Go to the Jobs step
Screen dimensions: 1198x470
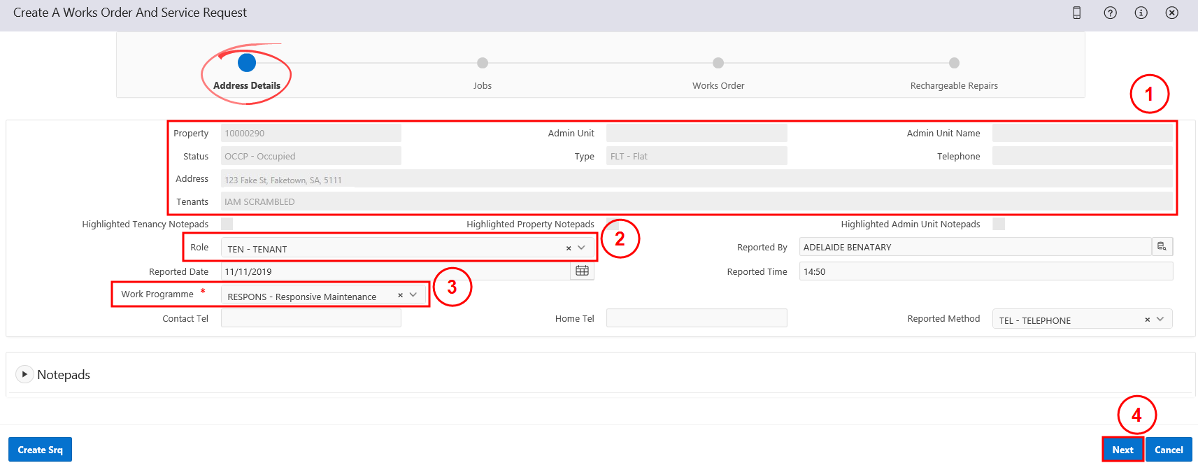pos(482,64)
